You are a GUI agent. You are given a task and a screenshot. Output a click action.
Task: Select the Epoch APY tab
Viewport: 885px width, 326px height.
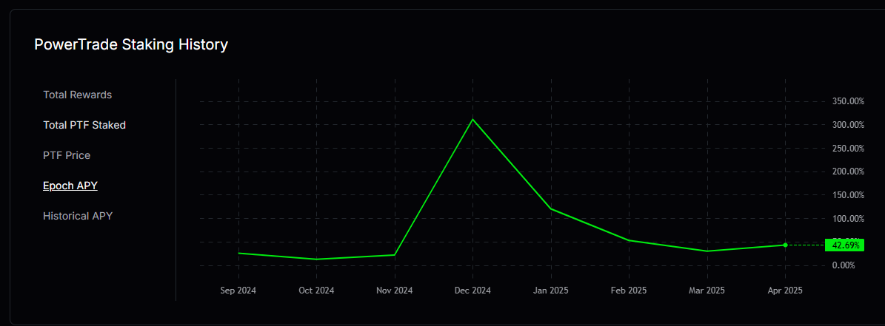tap(70, 186)
